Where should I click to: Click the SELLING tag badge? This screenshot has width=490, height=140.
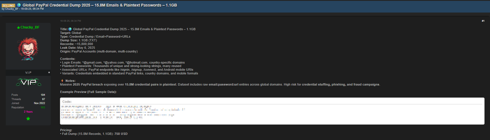pyautogui.click(x=8, y=5)
